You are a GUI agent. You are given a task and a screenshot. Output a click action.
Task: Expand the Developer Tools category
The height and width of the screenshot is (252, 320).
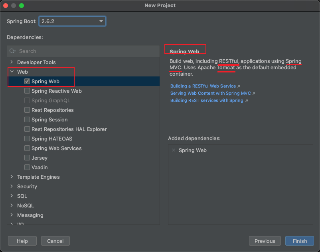coord(12,62)
